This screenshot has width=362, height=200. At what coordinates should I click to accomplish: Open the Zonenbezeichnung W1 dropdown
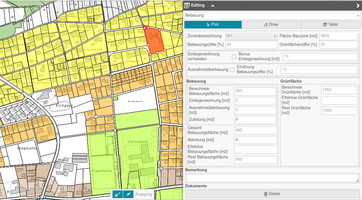251,36
